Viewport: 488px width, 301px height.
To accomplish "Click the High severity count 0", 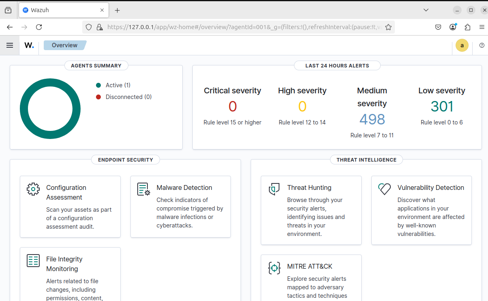I will click(x=303, y=106).
